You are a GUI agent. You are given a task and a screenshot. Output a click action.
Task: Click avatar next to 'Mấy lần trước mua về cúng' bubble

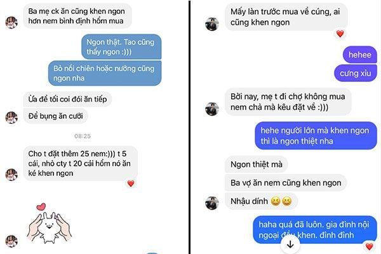[x=212, y=24]
